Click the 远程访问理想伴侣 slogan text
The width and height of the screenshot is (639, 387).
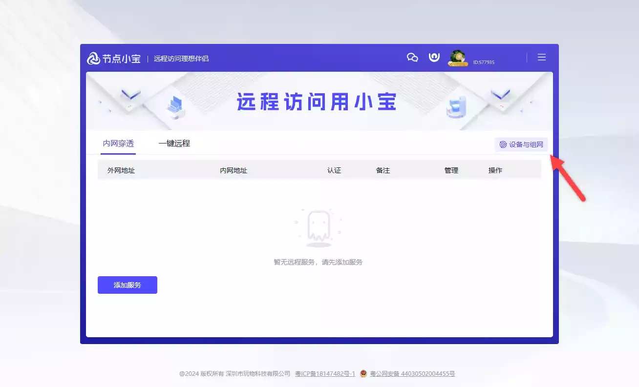(x=181, y=59)
